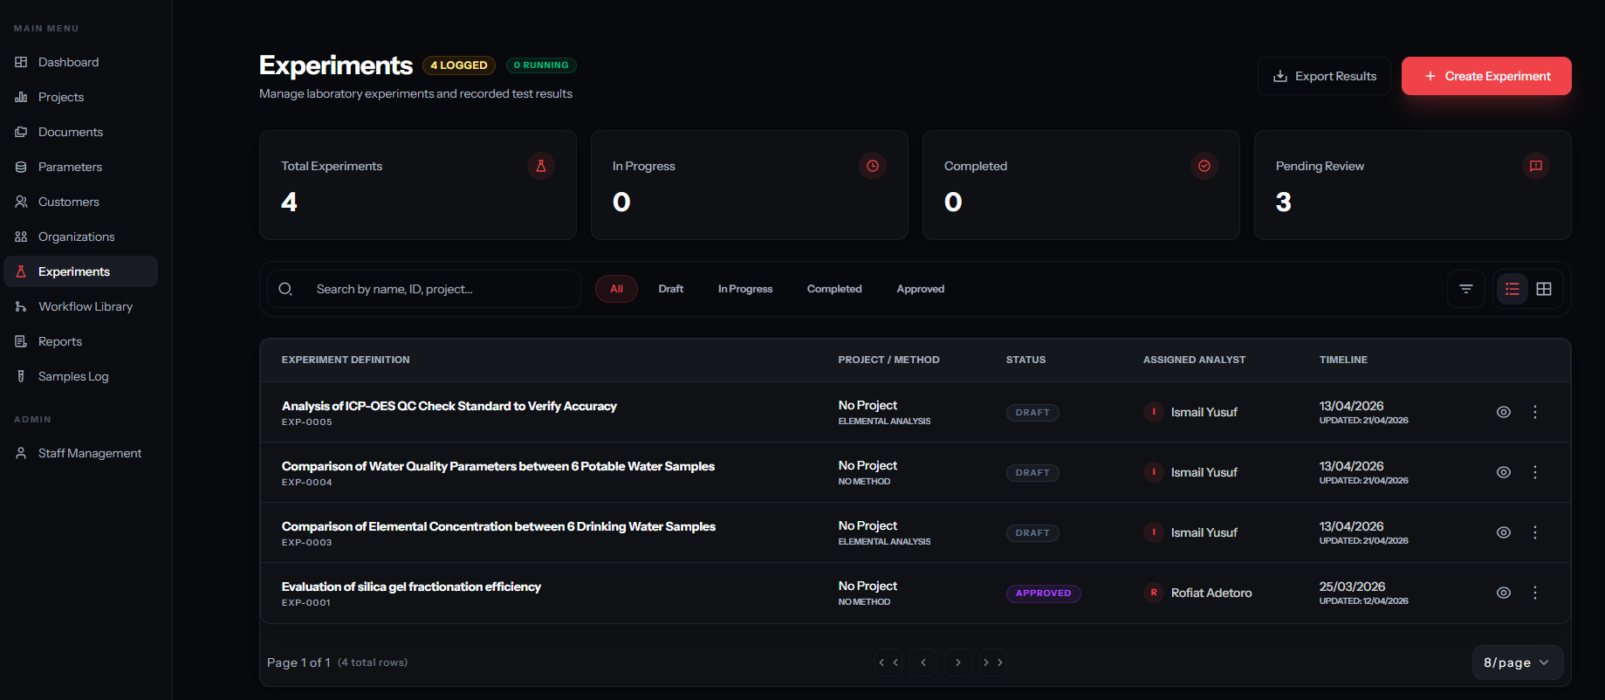Open more options menu for EXP-0001
Screen dimensions: 1605x700
click(1535, 593)
